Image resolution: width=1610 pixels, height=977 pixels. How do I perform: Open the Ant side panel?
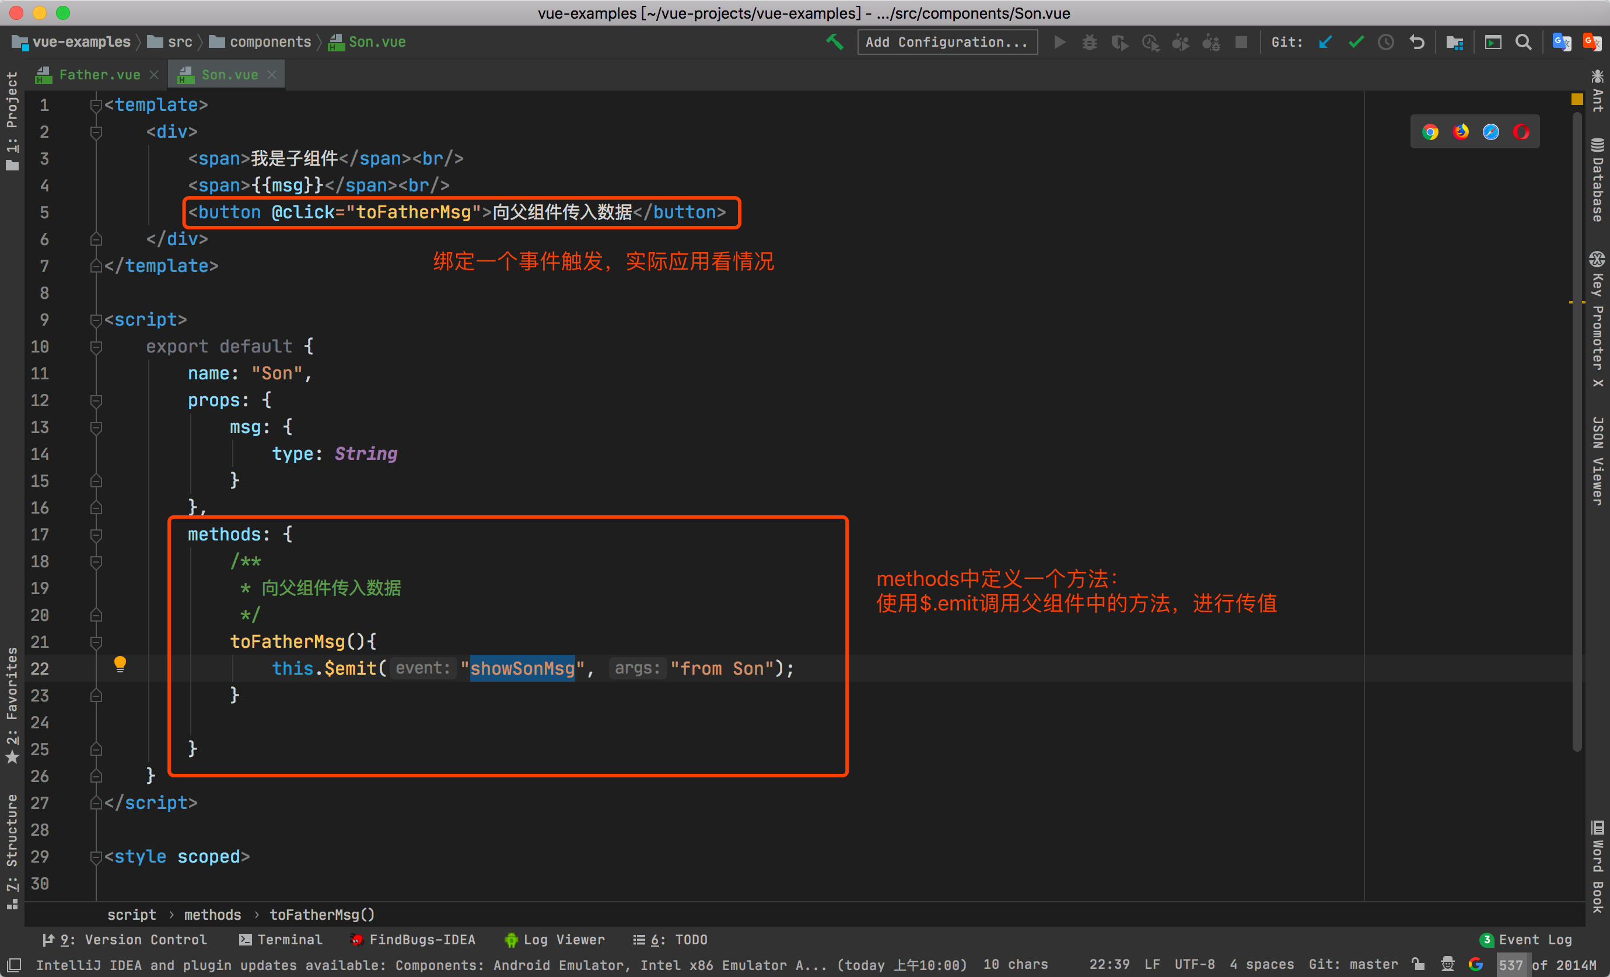point(1597,90)
